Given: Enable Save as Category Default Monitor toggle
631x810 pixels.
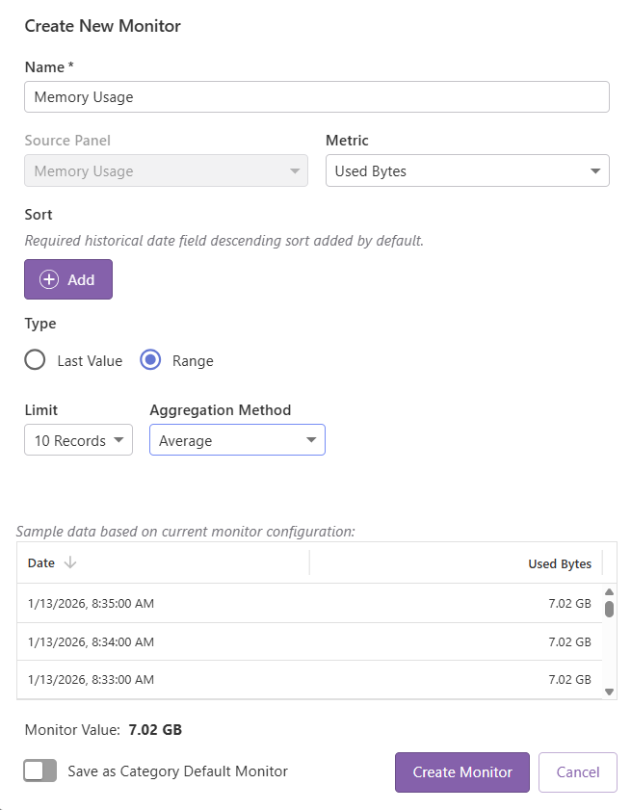Looking at the screenshot, I should [39, 770].
